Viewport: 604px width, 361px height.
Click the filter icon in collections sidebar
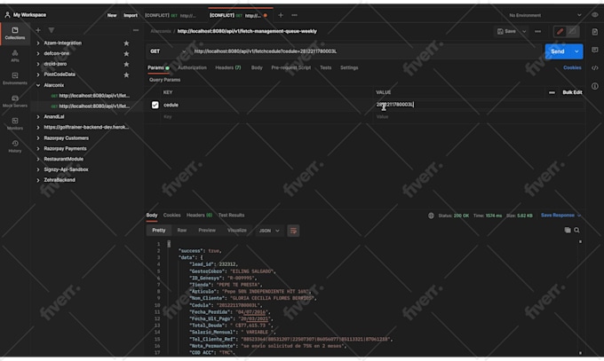coord(52,30)
